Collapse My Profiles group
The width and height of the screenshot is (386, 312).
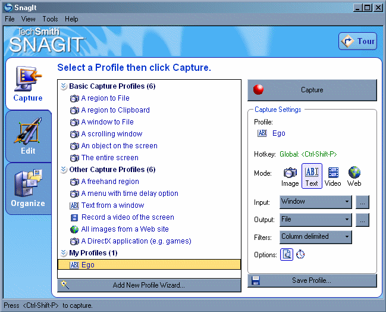pyautogui.click(x=64, y=253)
